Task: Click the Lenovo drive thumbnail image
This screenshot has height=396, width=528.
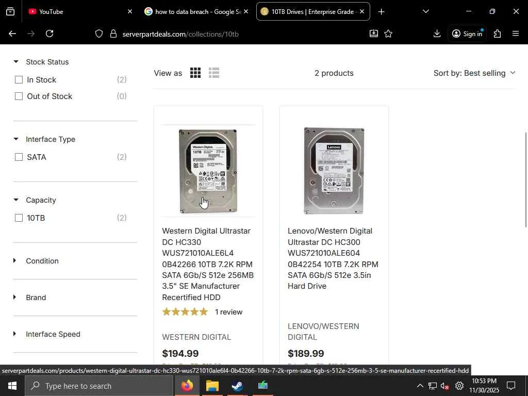Action: tap(334, 170)
